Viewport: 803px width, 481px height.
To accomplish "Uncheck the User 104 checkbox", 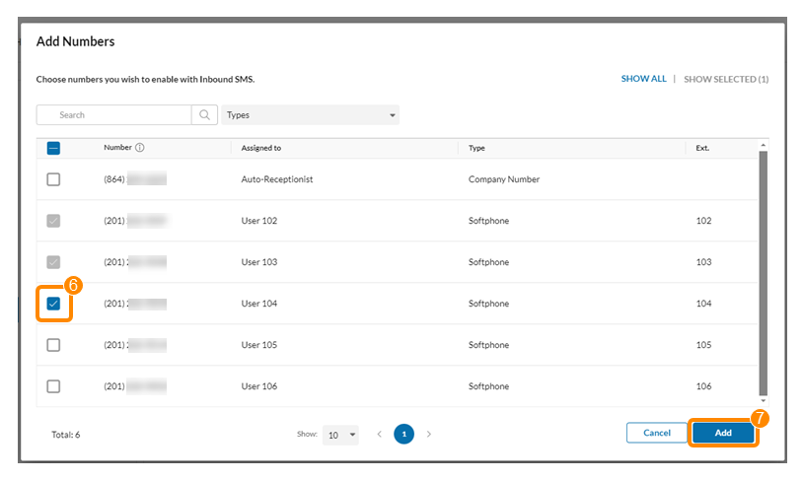I will pyautogui.click(x=53, y=304).
